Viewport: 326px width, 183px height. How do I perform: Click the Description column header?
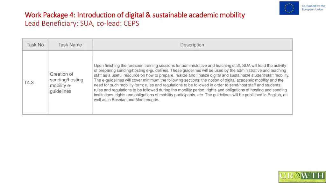pyautogui.click(x=192, y=45)
